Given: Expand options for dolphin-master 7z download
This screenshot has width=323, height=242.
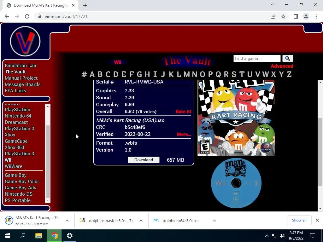Looking at the screenshot, I should coord(141,221).
